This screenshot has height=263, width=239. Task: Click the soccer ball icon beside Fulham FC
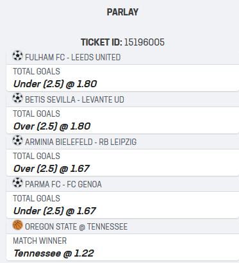pyautogui.click(x=17, y=56)
